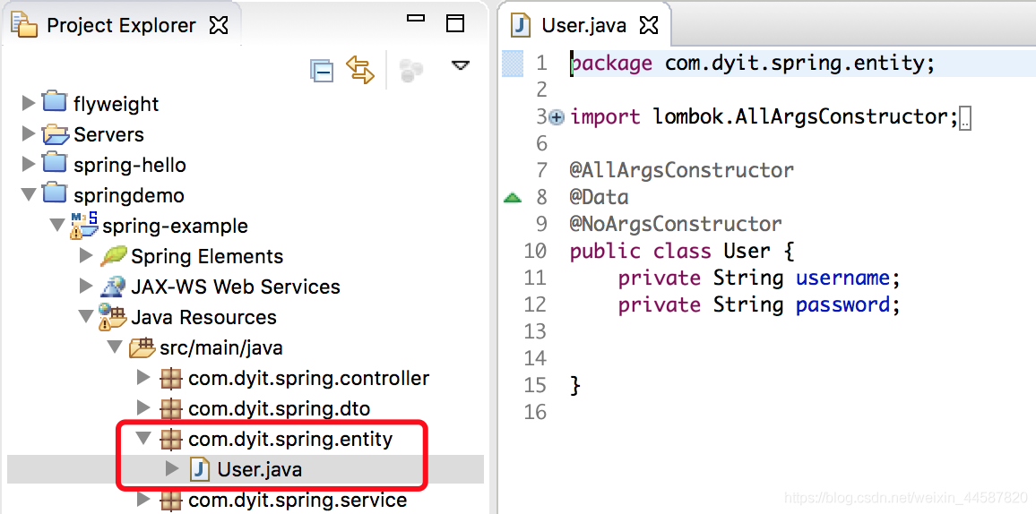Click the JAX-WS Web Services icon

point(113,286)
